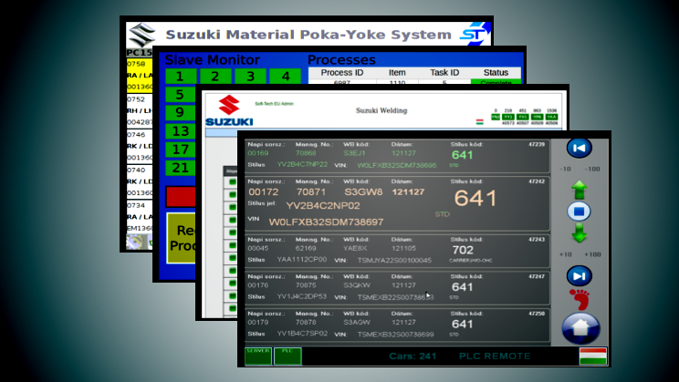The width and height of the screenshot is (679, 382).
Task: Click the YPN green counter indicator
Action: tap(537, 117)
